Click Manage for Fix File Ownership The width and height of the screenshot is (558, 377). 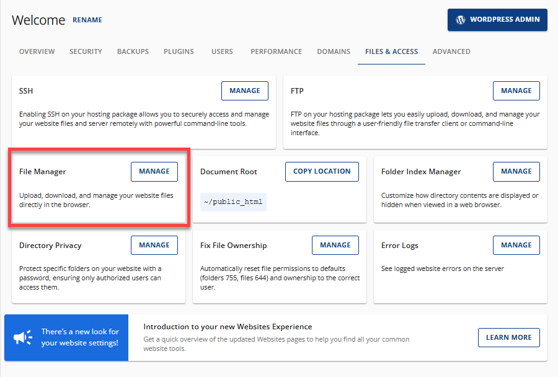coord(335,246)
